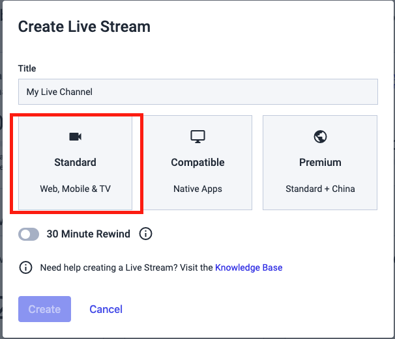Select the Standard heading text
Image resolution: width=395 pixels, height=339 pixels.
click(75, 162)
